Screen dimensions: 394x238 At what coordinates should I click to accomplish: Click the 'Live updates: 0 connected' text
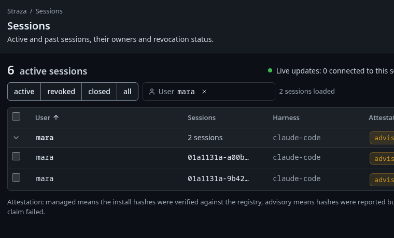click(335, 71)
